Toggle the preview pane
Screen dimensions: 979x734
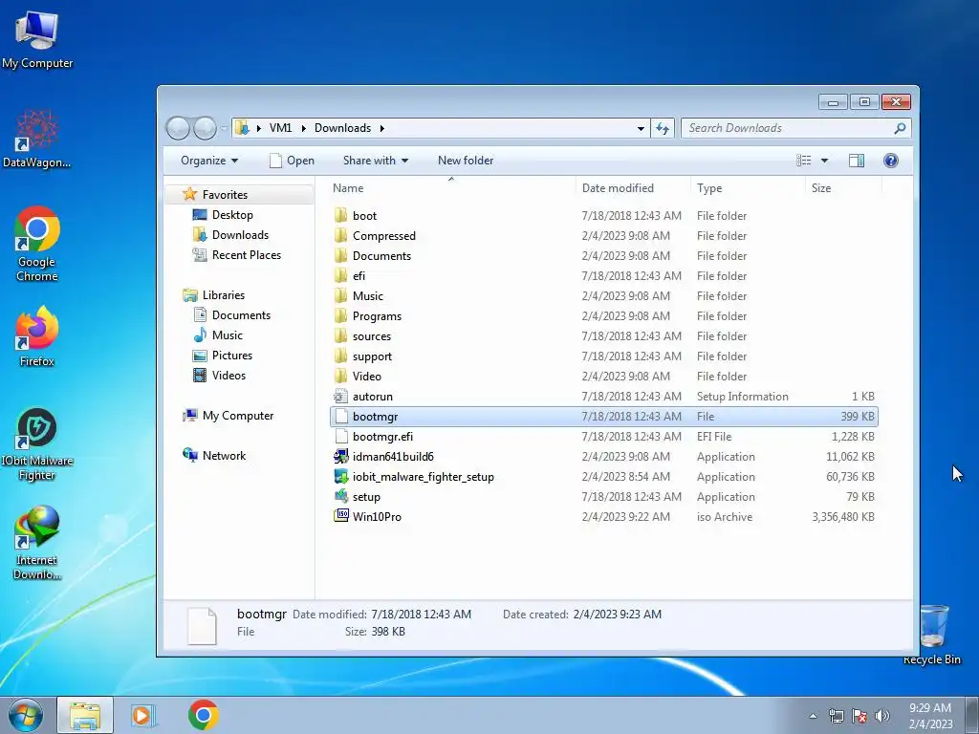857,161
